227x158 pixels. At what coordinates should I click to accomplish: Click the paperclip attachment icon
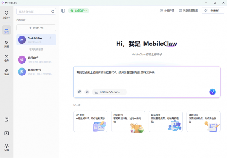coord(79,92)
